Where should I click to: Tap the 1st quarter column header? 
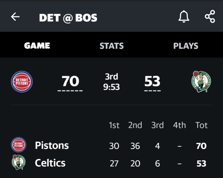114,125
